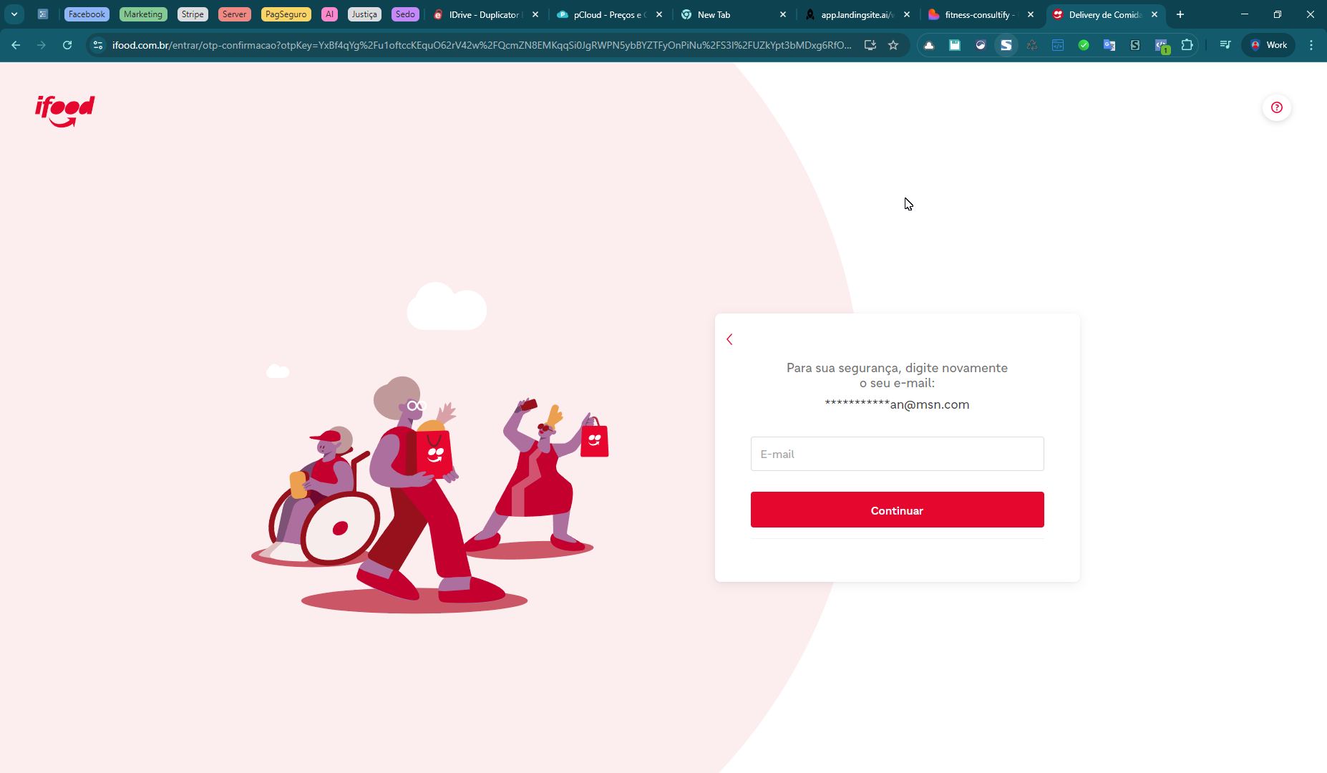Image resolution: width=1327 pixels, height=773 pixels.
Task: Go back using the red chevron arrow
Action: pos(729,339)
